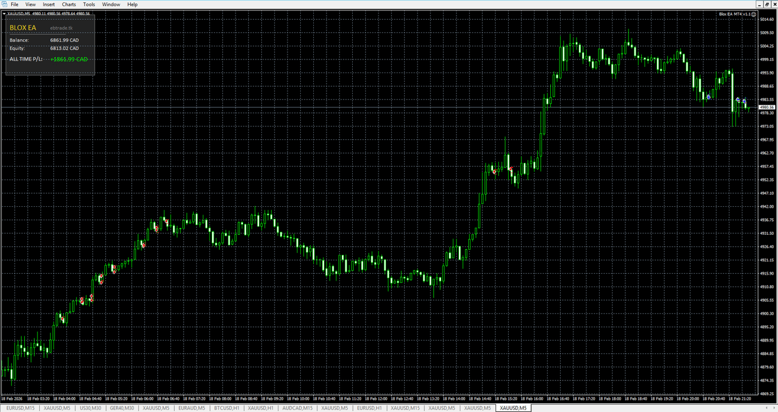Open the Window menu
Image resolution: width=778 pixels, height=412 pixels.
click(x=111, y=4)
